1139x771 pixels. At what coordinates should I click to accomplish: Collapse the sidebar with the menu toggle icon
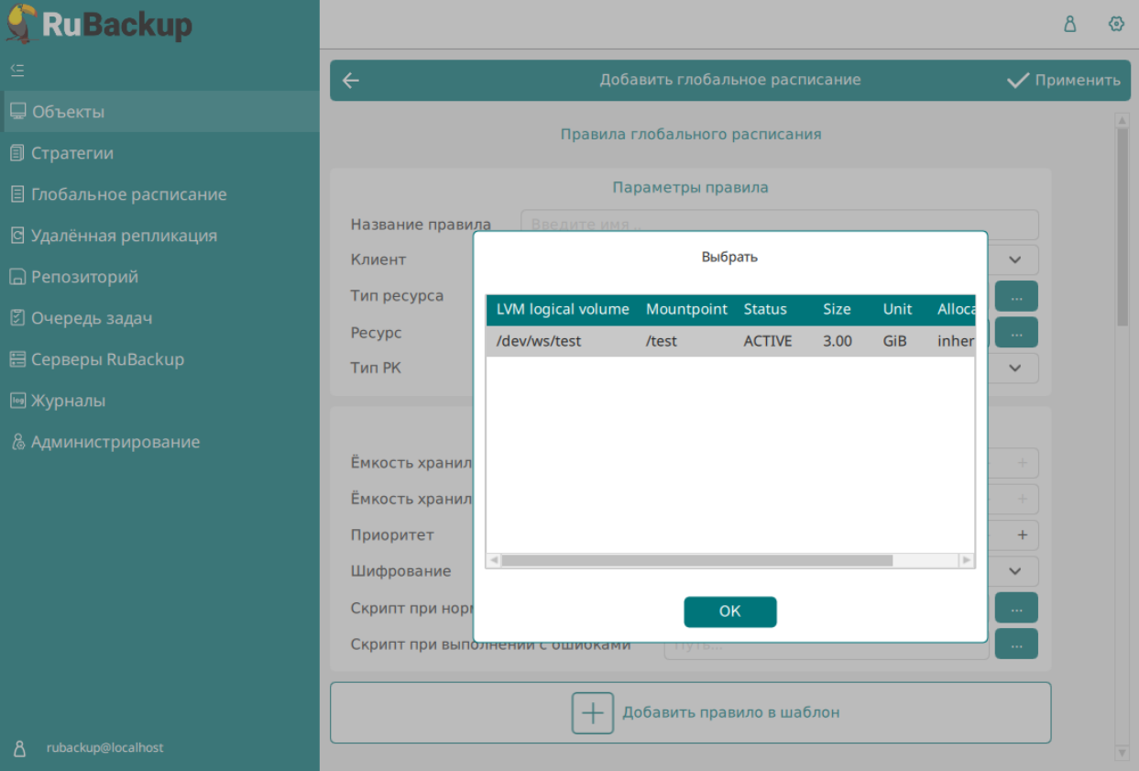[17, 70]
